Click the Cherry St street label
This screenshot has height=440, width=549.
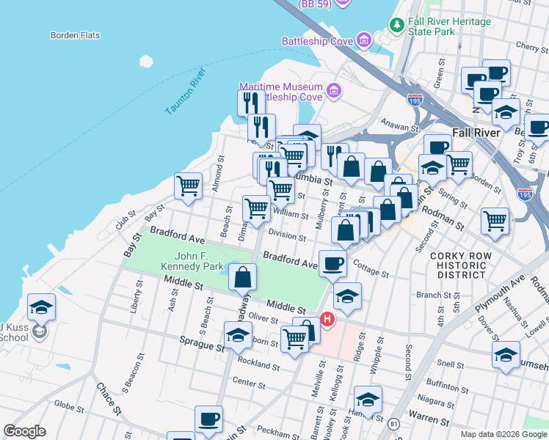tap(532, 48)
